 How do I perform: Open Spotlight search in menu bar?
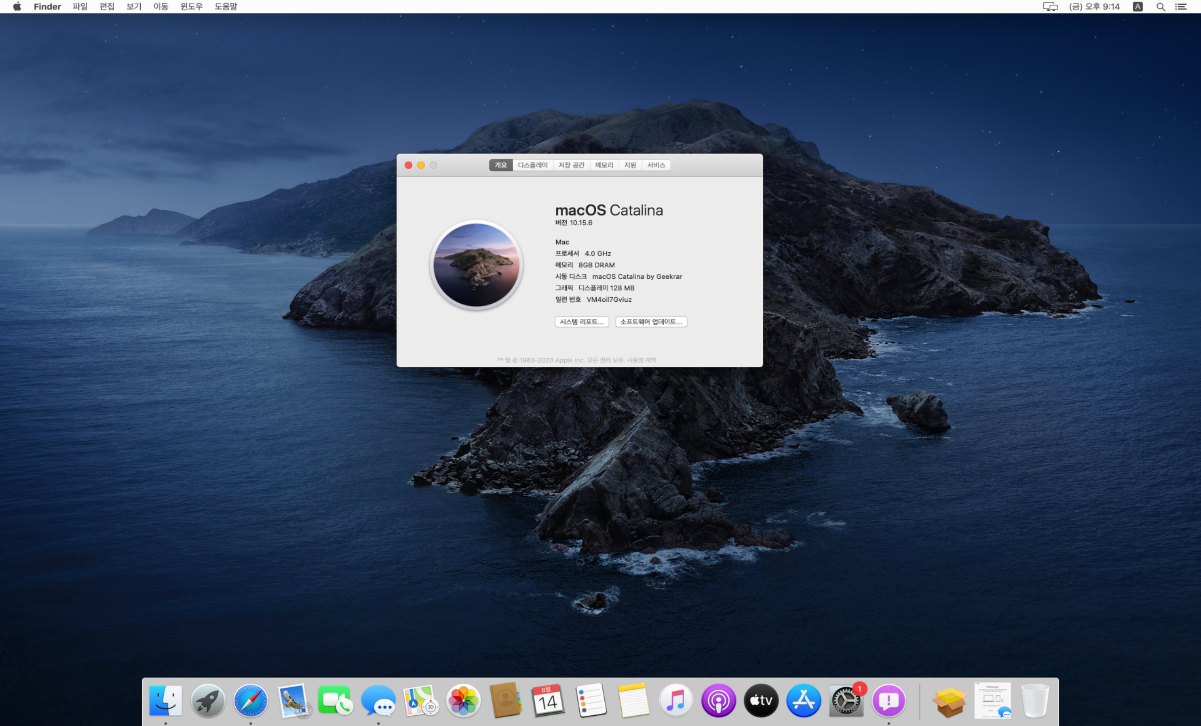(x=1161, y=7)
